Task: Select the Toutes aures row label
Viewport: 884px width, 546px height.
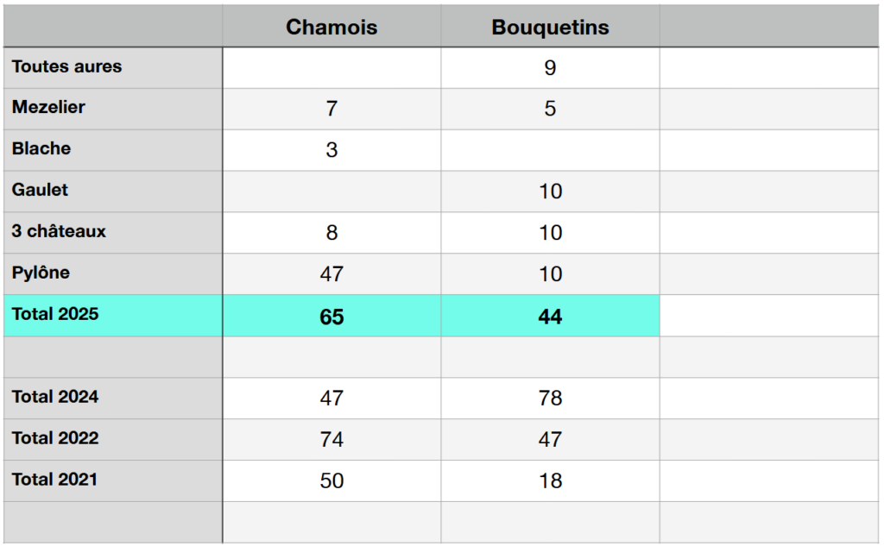Action: pos(67,66)
